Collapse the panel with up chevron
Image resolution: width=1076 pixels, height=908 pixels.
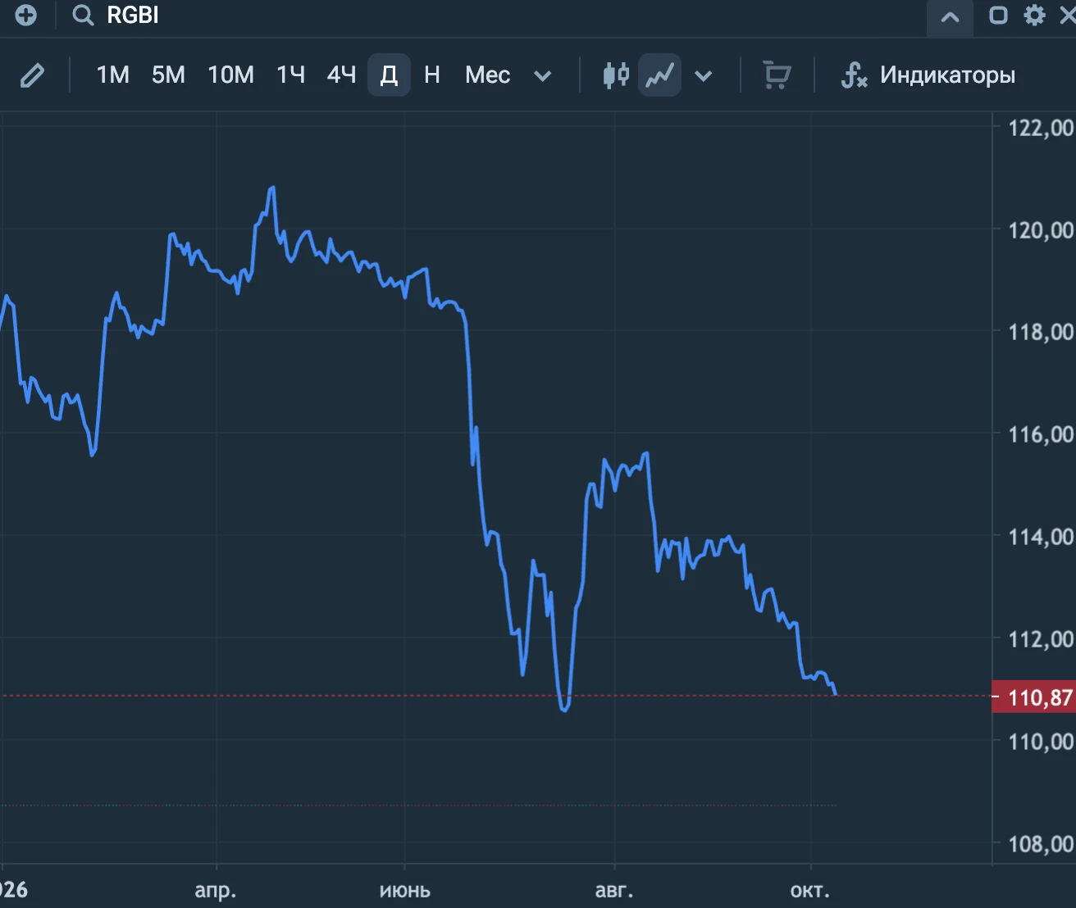coord(950,17)
